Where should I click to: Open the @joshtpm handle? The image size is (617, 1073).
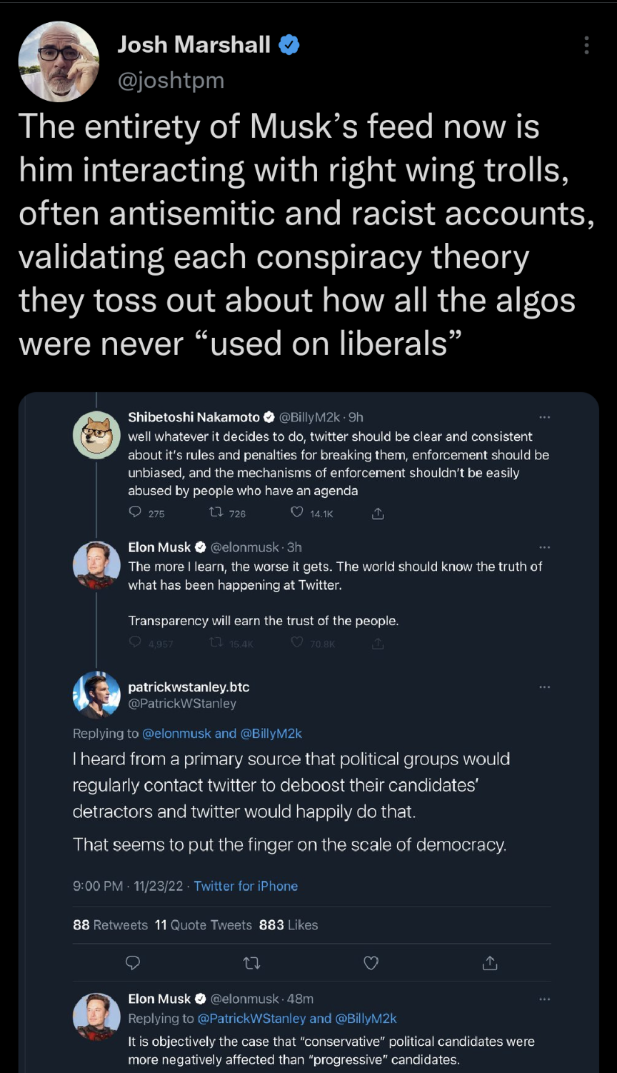pyautogui.click(x=171, y=80)
